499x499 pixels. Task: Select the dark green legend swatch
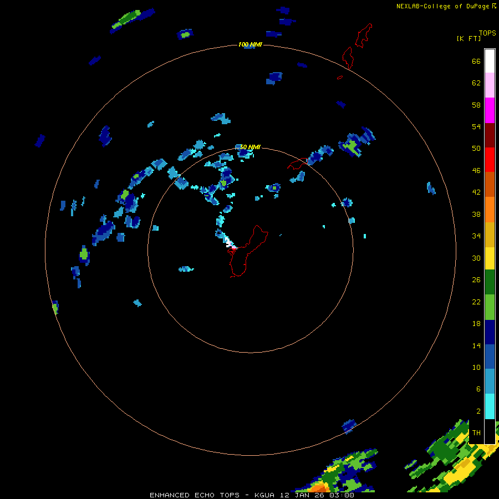tap(490, 282)
